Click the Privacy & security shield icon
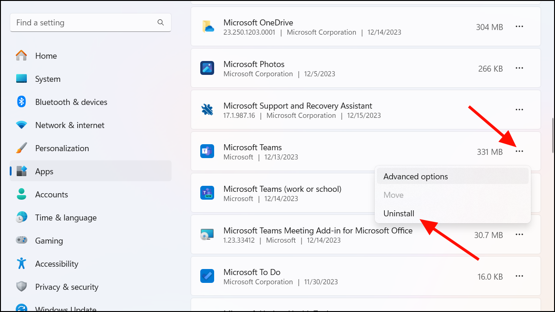Image resolution: width=555 pixels, height=312 pixels. [x=21, y=287]
